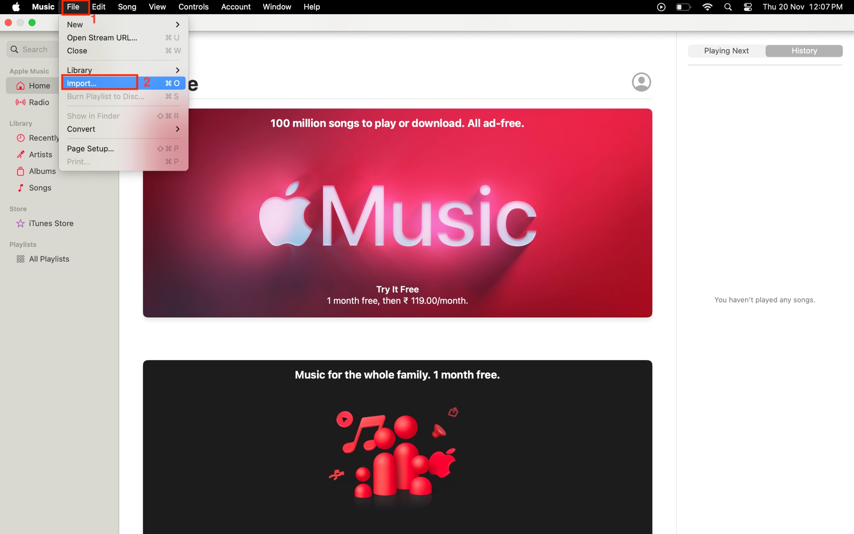Open the Convert submenu
Viewport: 854px width, 534px height.
point(81,129)
